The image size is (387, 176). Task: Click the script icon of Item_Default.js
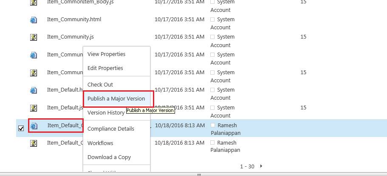tap(34, 108)
